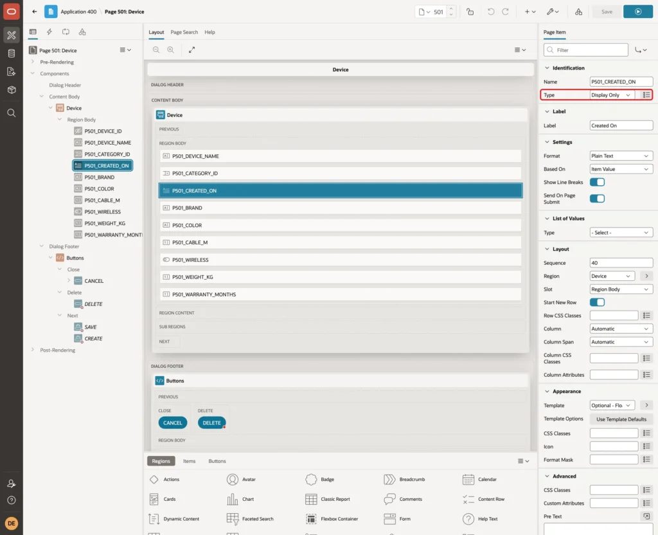Expand the layout pane to full size

[191, 50]
